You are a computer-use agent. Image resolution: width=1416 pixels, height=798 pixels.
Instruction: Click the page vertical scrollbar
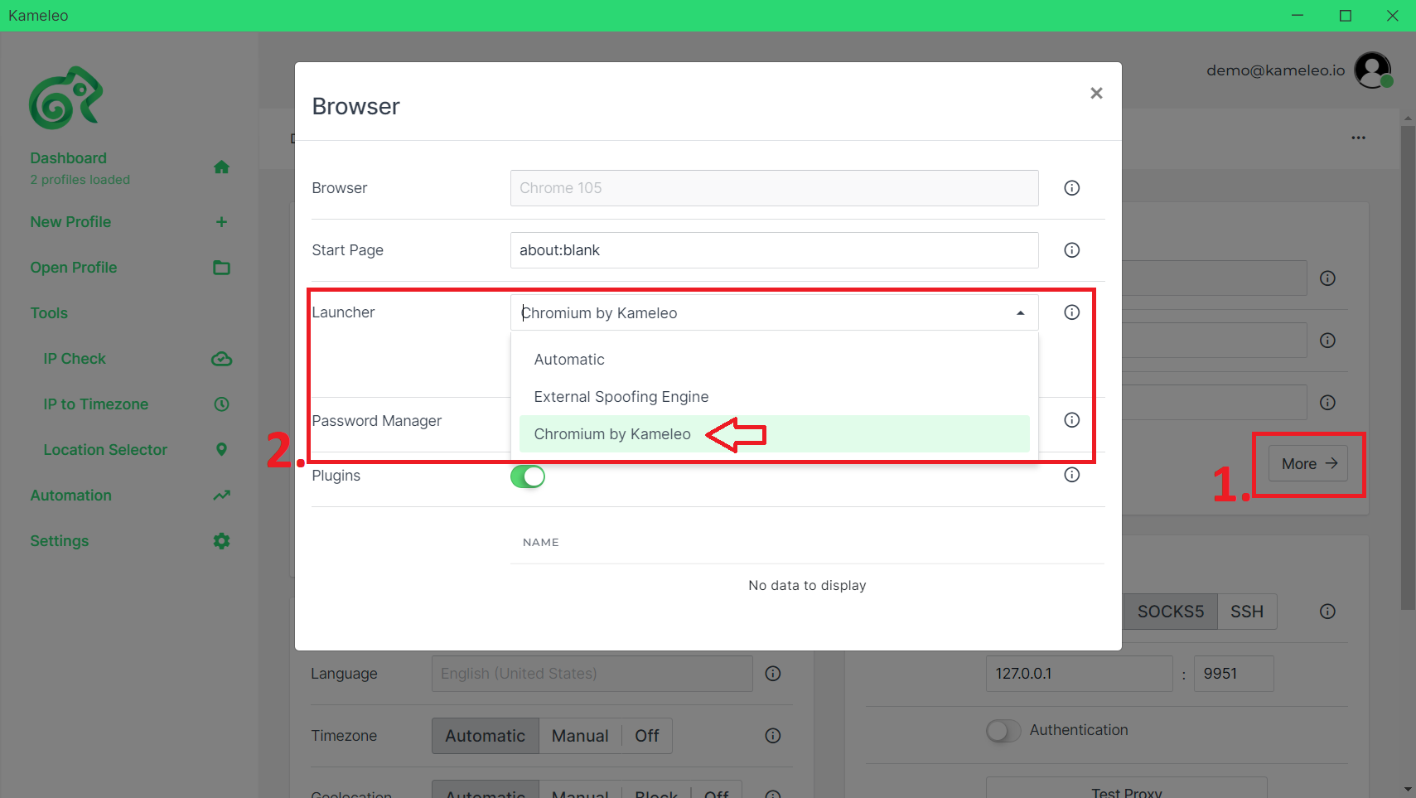click(1408, 368)
